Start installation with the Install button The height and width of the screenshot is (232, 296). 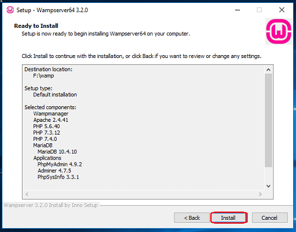click(x=228, y=218)
